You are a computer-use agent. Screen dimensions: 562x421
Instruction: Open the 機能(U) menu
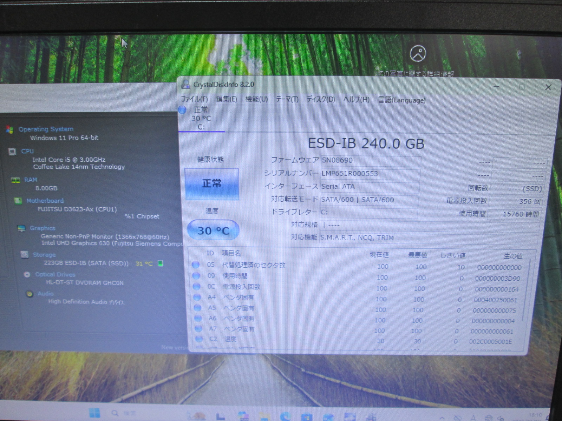(x=256, y=100)
